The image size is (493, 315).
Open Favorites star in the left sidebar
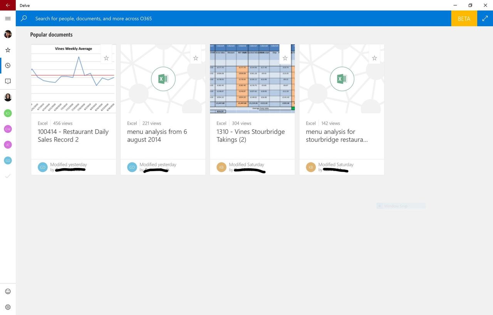8,50
